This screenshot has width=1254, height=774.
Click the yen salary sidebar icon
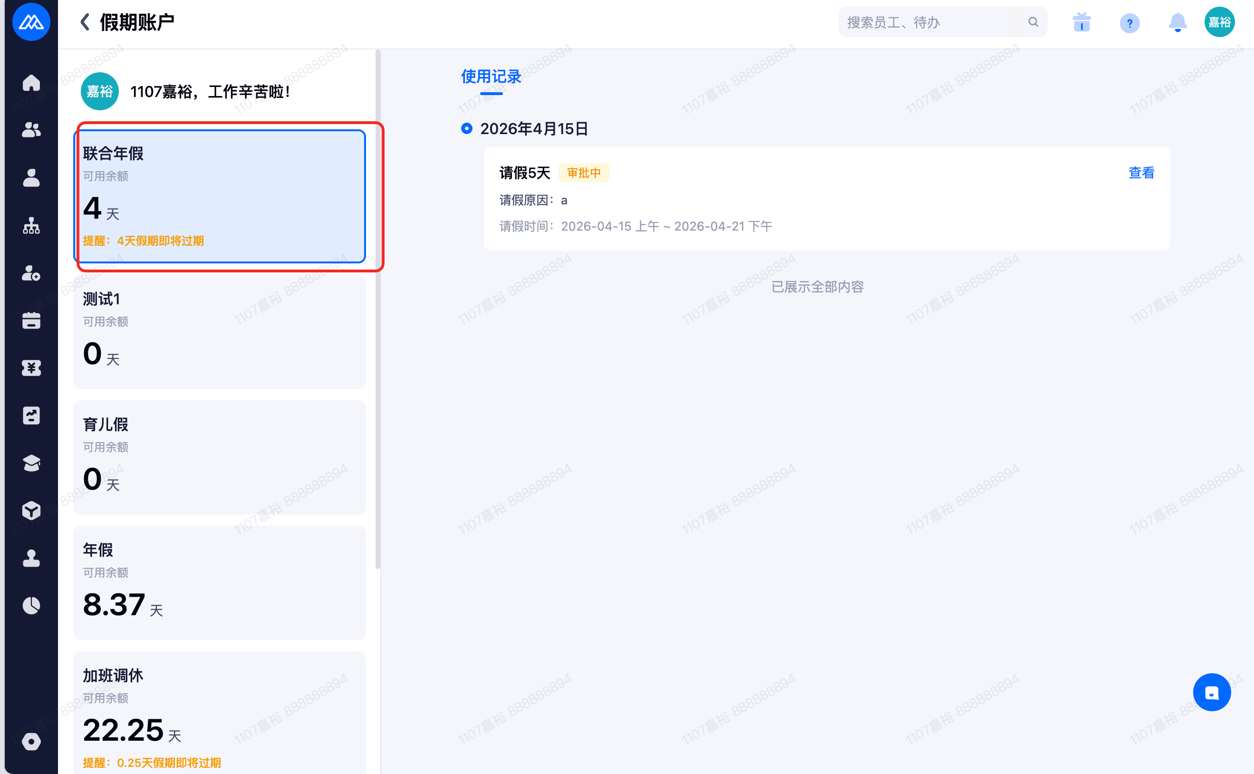[31, 368]
